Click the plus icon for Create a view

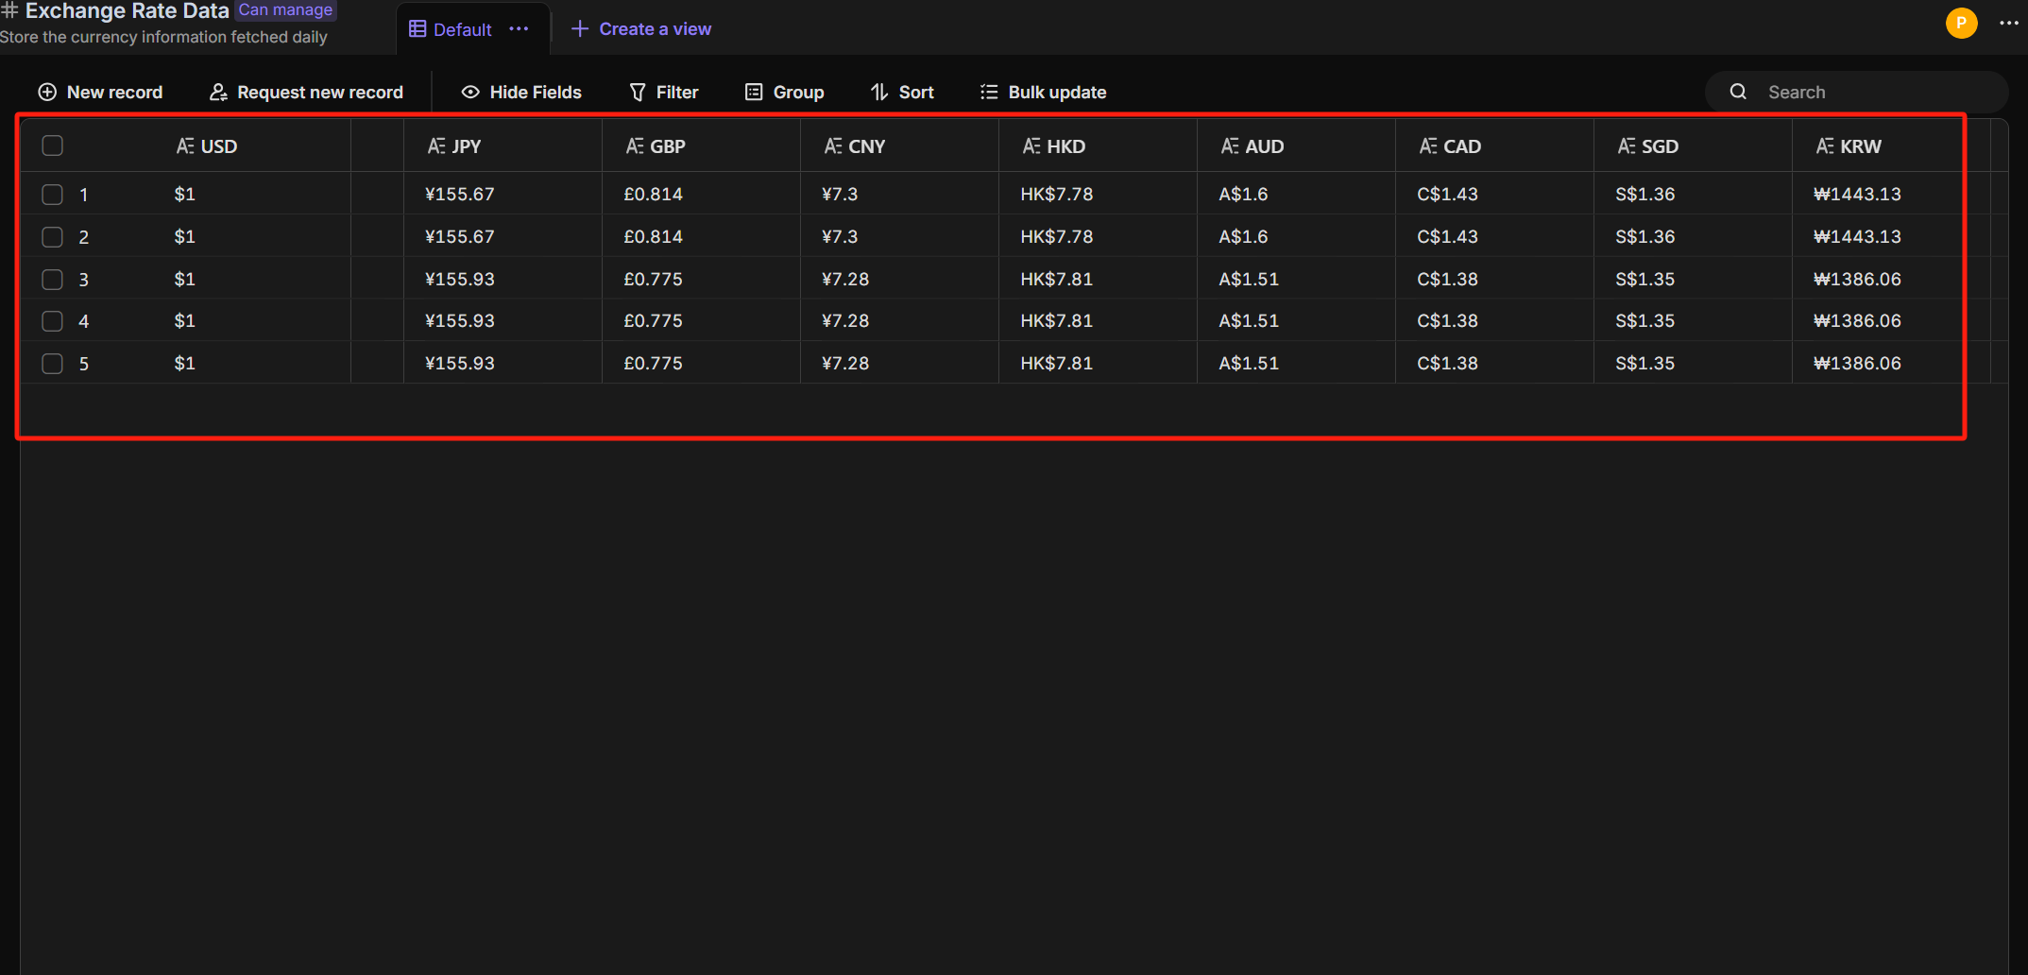click(x=580, y=29)
